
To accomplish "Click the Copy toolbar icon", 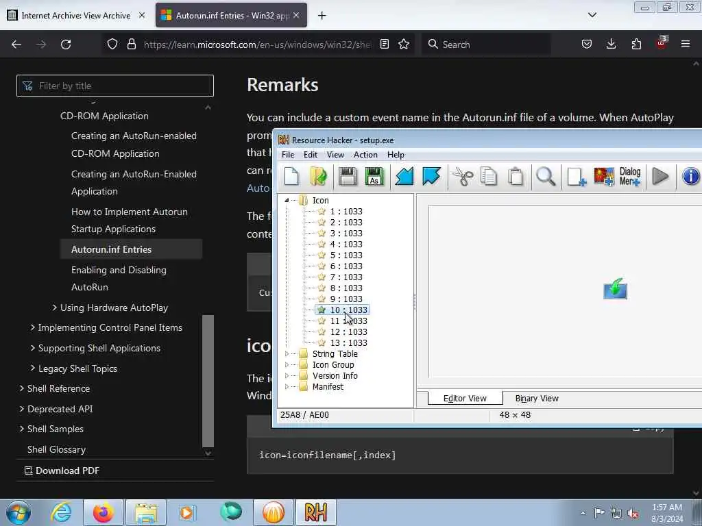I will click(x=488, y=176).
